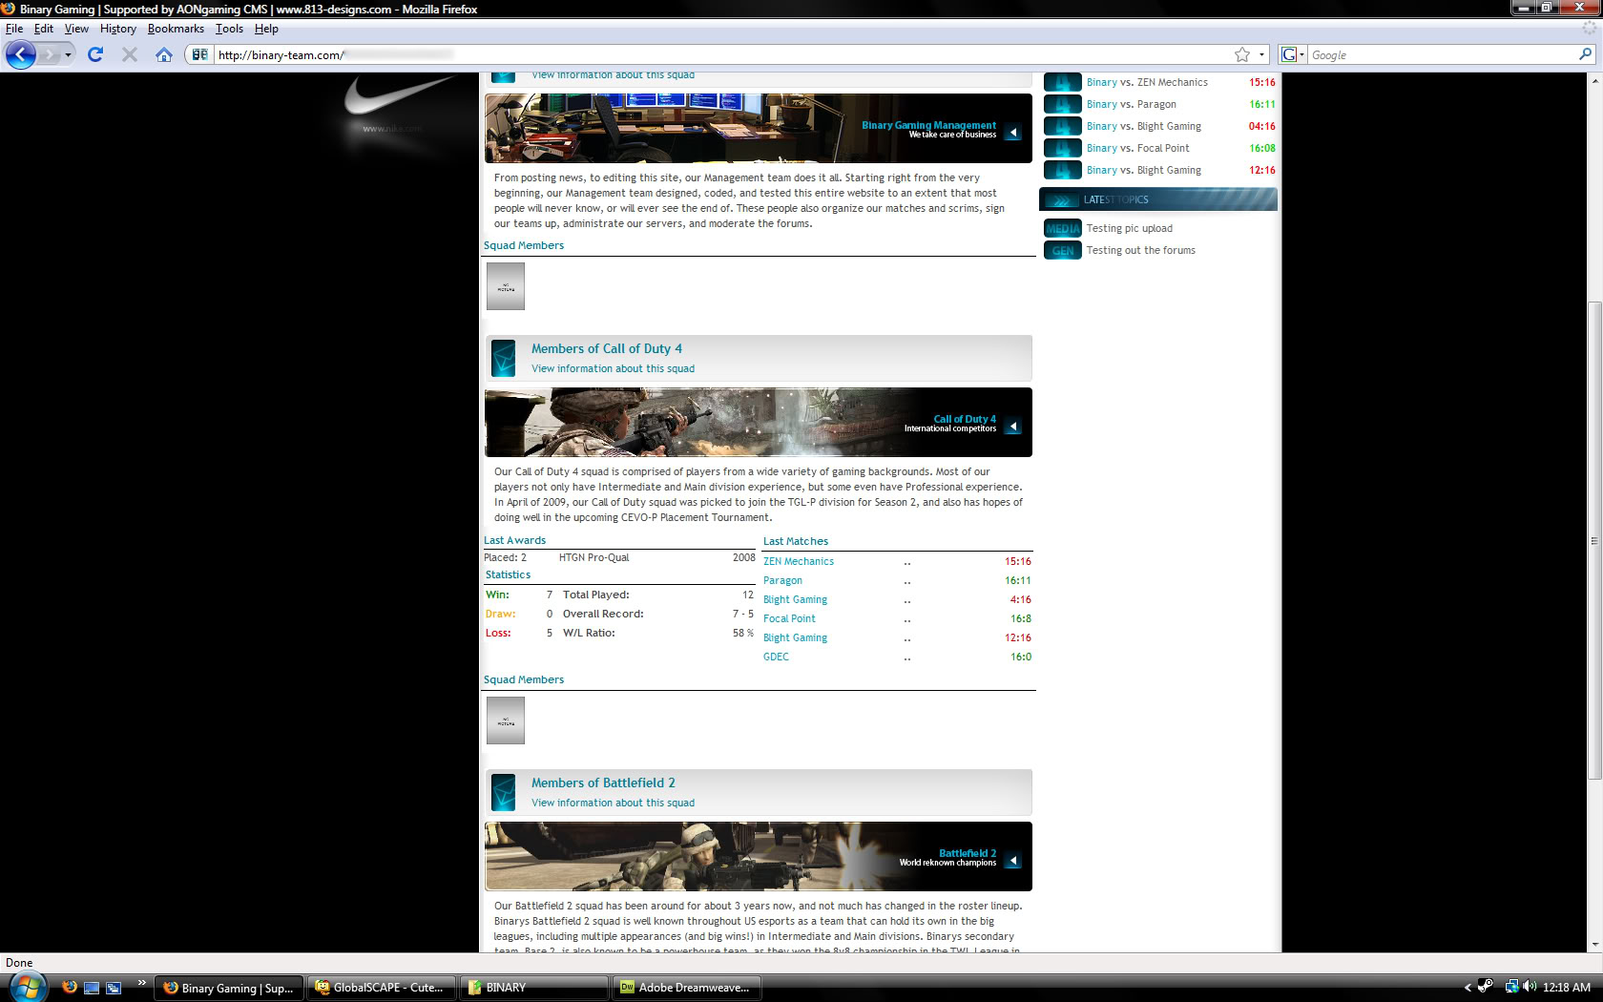Viewport: 1603px width, 1002px height.
Task: Click the network tray icon
Action: [1511, 987]
